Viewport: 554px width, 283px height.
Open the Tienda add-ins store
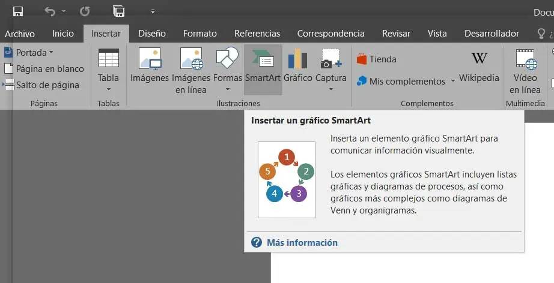(376, 59)
